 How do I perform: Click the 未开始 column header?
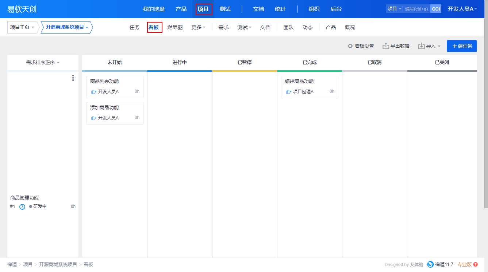click(x=115, y=62)
